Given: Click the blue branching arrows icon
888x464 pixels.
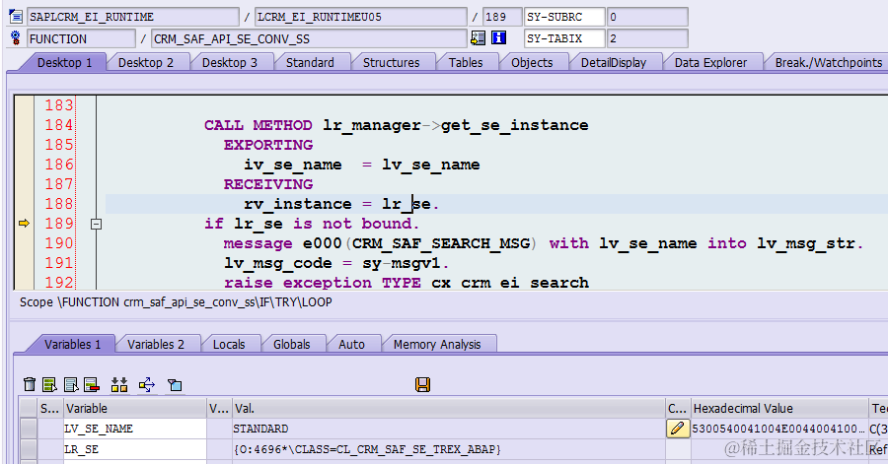Looking at the screenshot, I should pyautogui.click(x=147, y=385).
